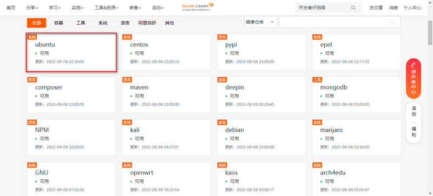Open the GNU mirror card
This screenshot has width=433, height=196.
point(71,179)
